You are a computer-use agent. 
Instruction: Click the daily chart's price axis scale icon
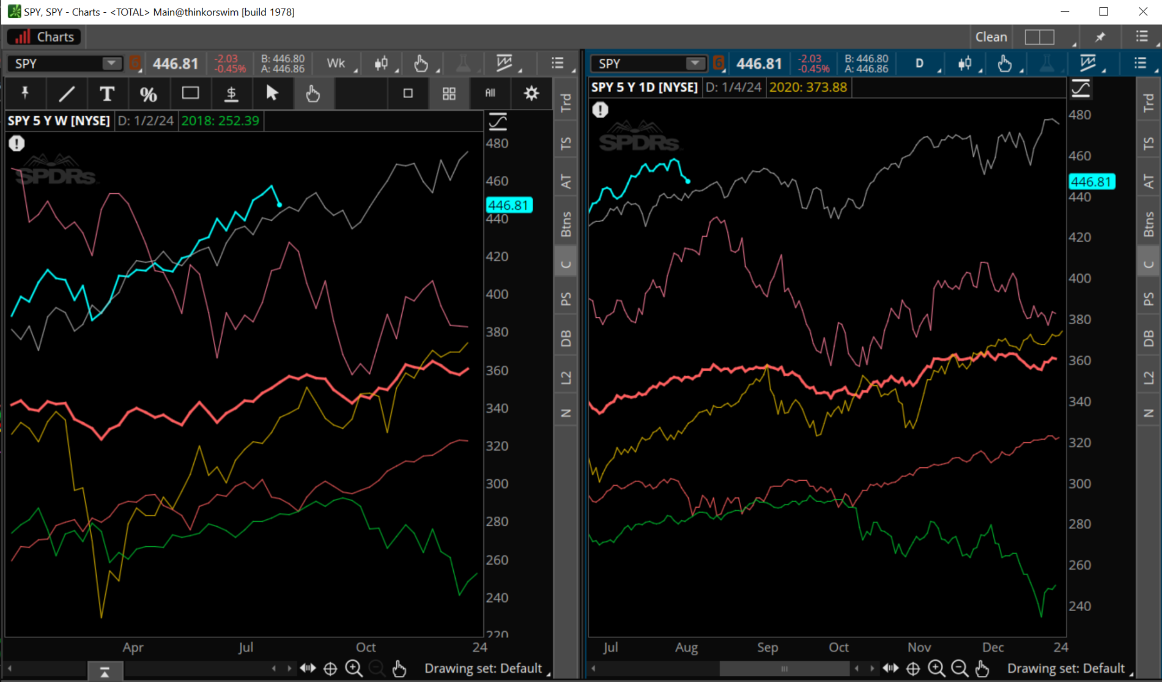point(1081,89)
